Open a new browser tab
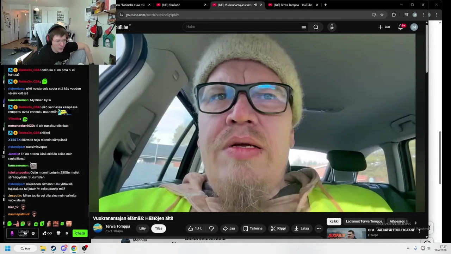 [x=325, y=5]
